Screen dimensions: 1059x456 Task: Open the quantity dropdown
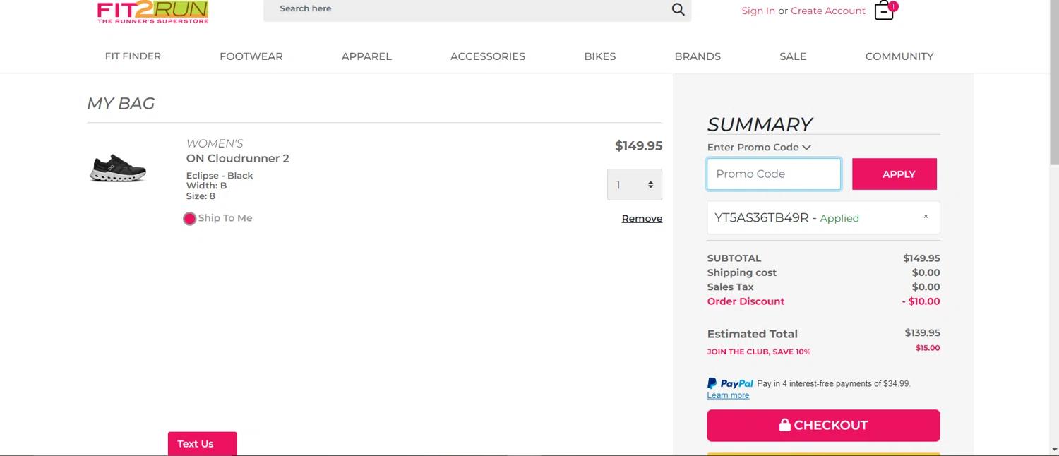[635, 184]
